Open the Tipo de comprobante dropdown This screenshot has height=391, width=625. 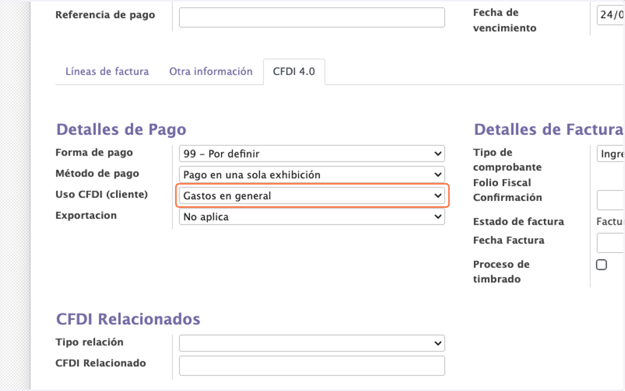click(x=610, y=154)
